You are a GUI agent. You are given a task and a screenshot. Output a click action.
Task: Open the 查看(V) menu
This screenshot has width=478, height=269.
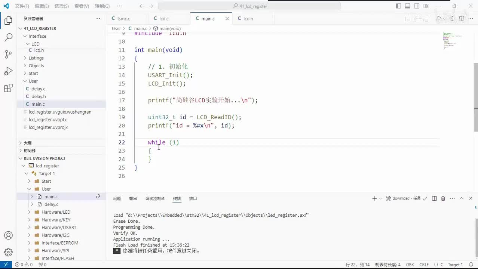tap(82, 6)
